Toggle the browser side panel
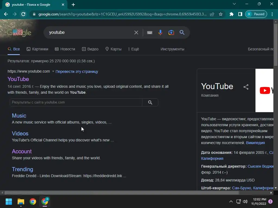Screen dimensions: 278x208 (x=240, y=14)
